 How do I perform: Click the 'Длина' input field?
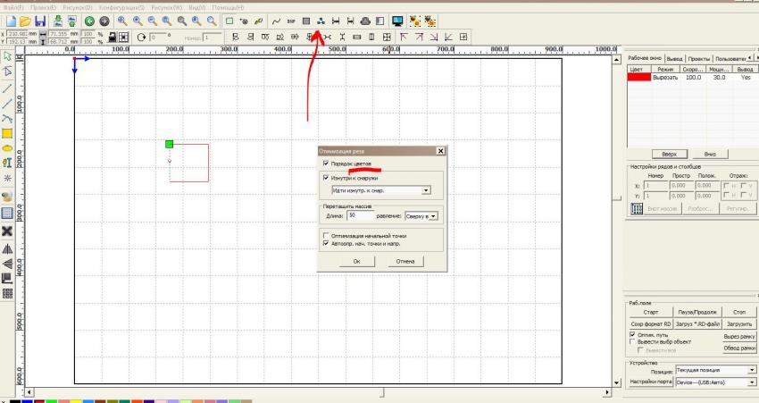tap(361, 215)
